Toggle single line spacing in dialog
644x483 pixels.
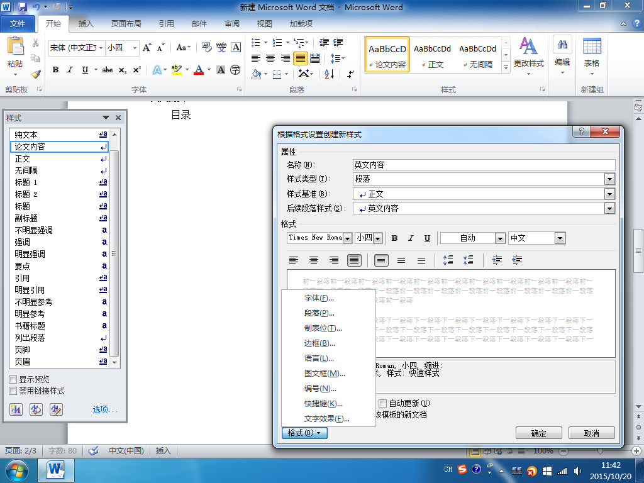[x=381, y=260]
